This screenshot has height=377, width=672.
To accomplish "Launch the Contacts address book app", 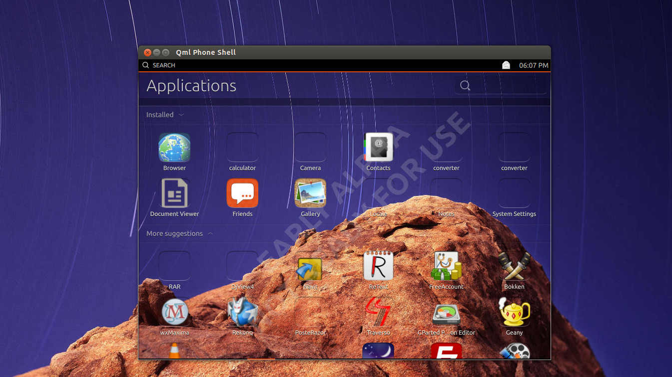I will (x=378, y=148).
